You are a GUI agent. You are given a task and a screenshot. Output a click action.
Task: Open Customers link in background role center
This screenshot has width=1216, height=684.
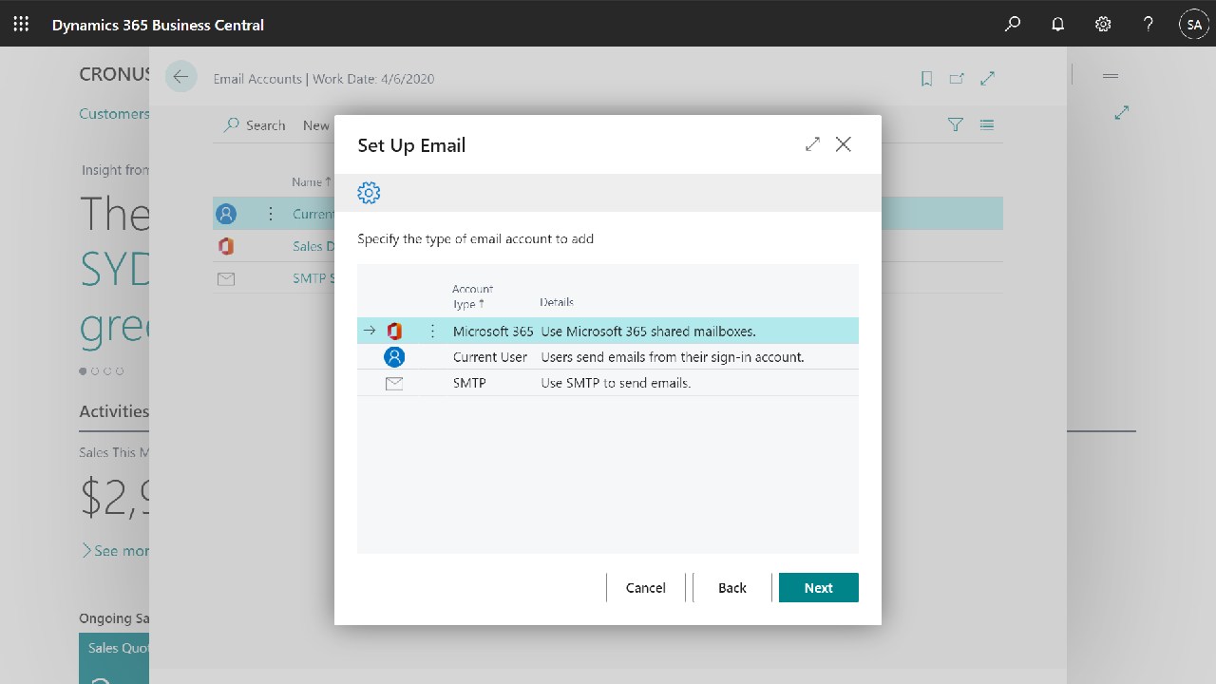click(x=114, y=113)
